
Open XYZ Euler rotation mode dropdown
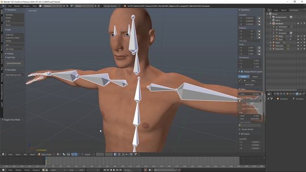click(x=250, y=41)
